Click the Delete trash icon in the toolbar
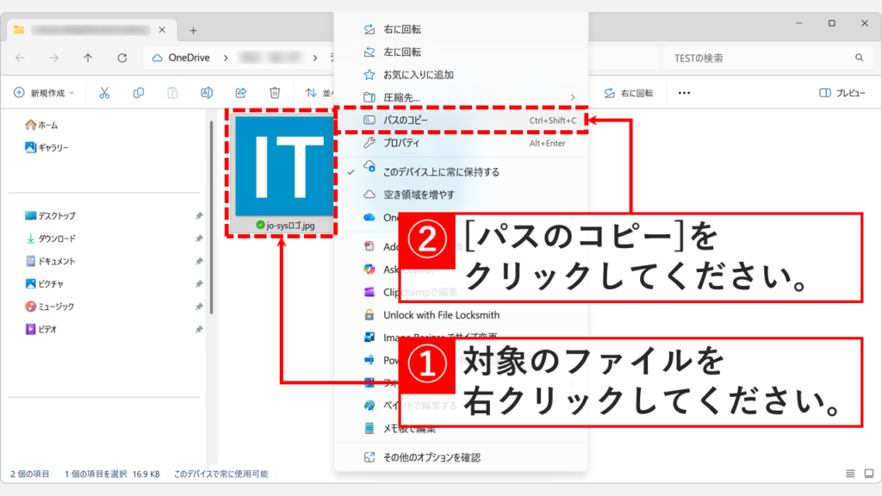 (276, 92)
